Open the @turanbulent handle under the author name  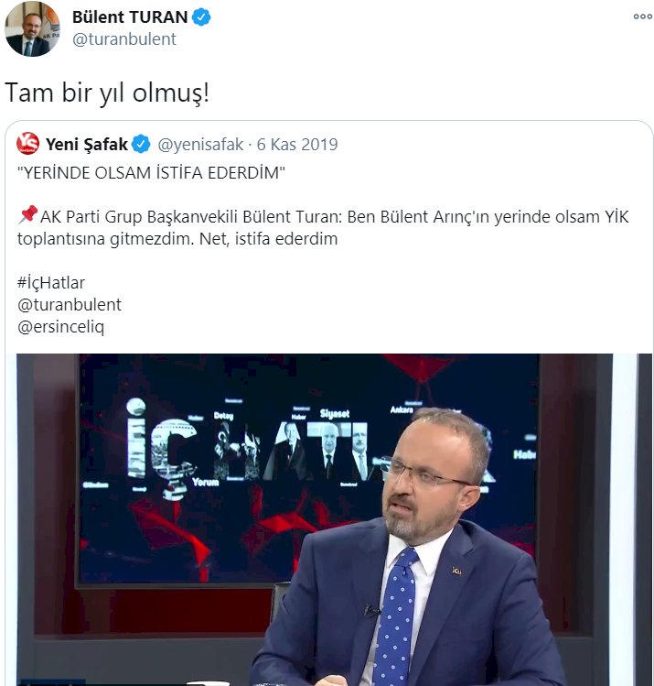(124, 39)
